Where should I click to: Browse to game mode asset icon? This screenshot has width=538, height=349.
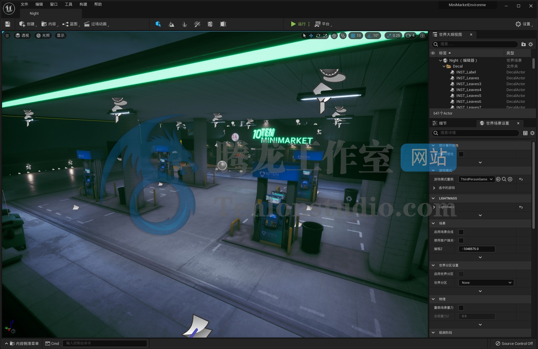tap(504, 179)
